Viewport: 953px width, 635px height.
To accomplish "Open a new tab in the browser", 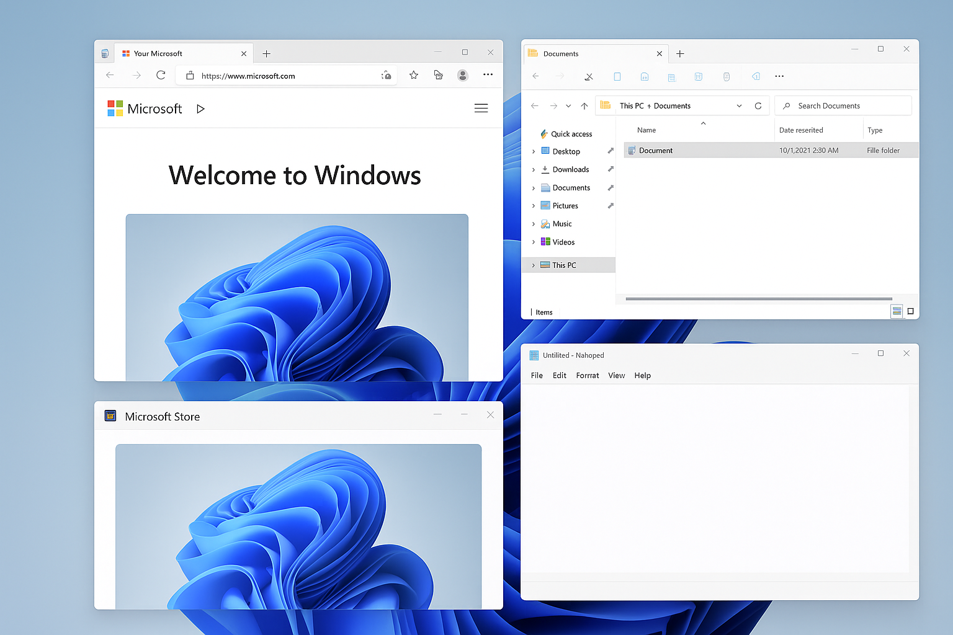I will click(266, 54).
